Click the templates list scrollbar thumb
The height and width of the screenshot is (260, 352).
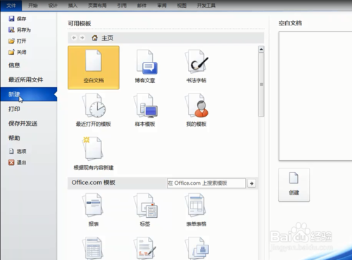click(x=261, y=84)
